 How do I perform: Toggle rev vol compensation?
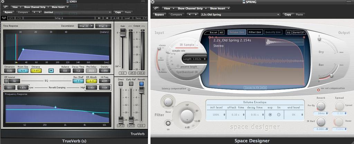(x=318, y=90)
